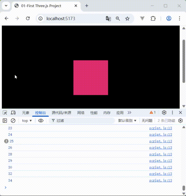
Task: Open script.js:13 link for log 32
Action: [161, 174]
